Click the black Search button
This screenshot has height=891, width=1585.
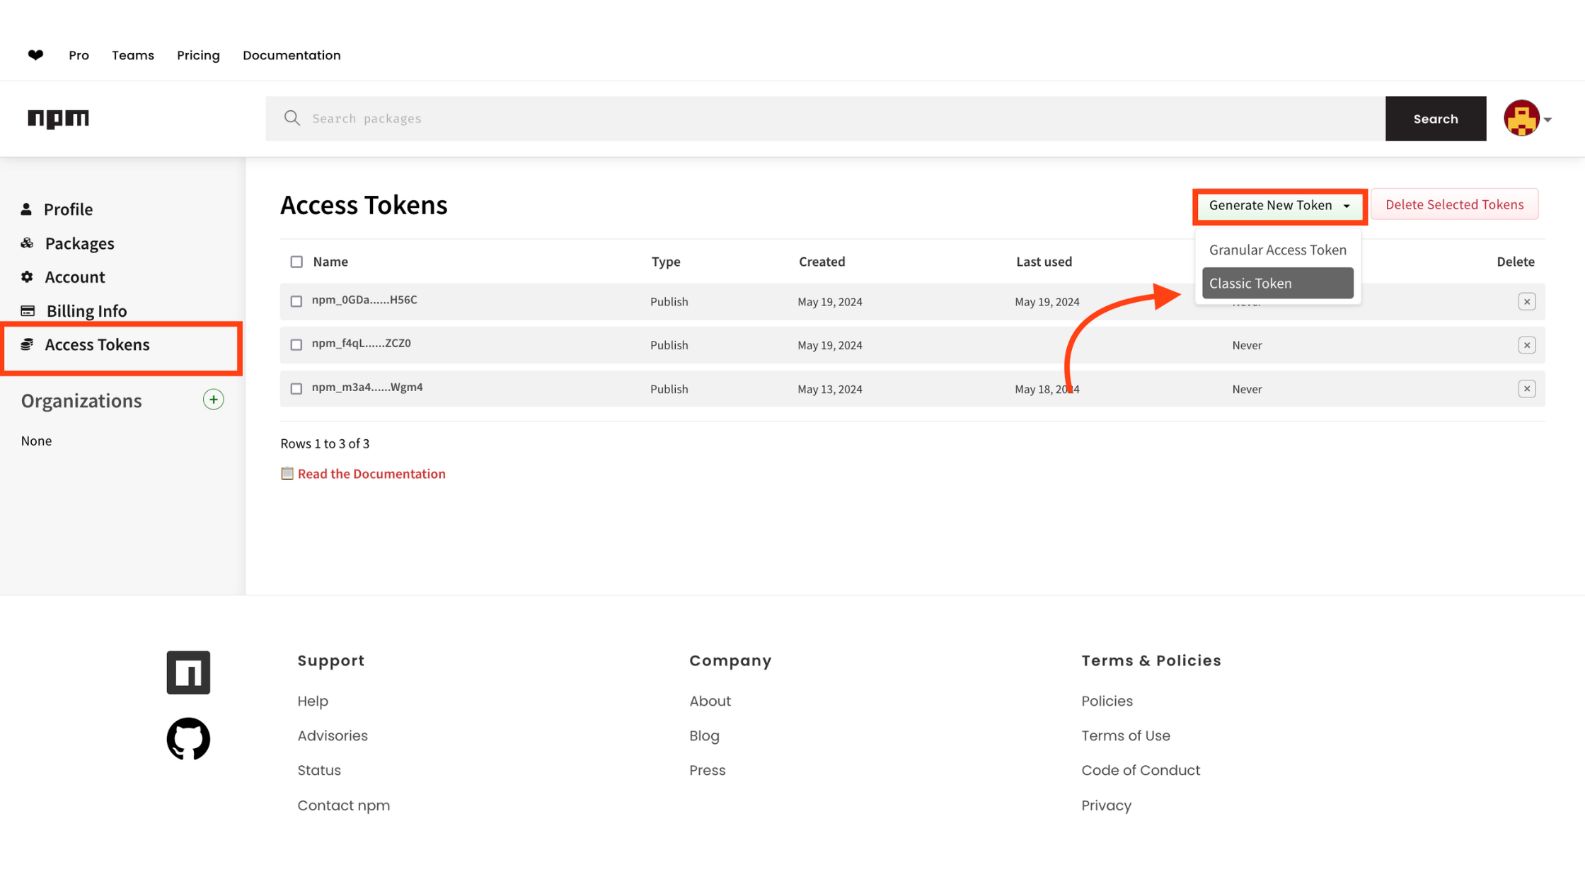[x=1436, y=119]
